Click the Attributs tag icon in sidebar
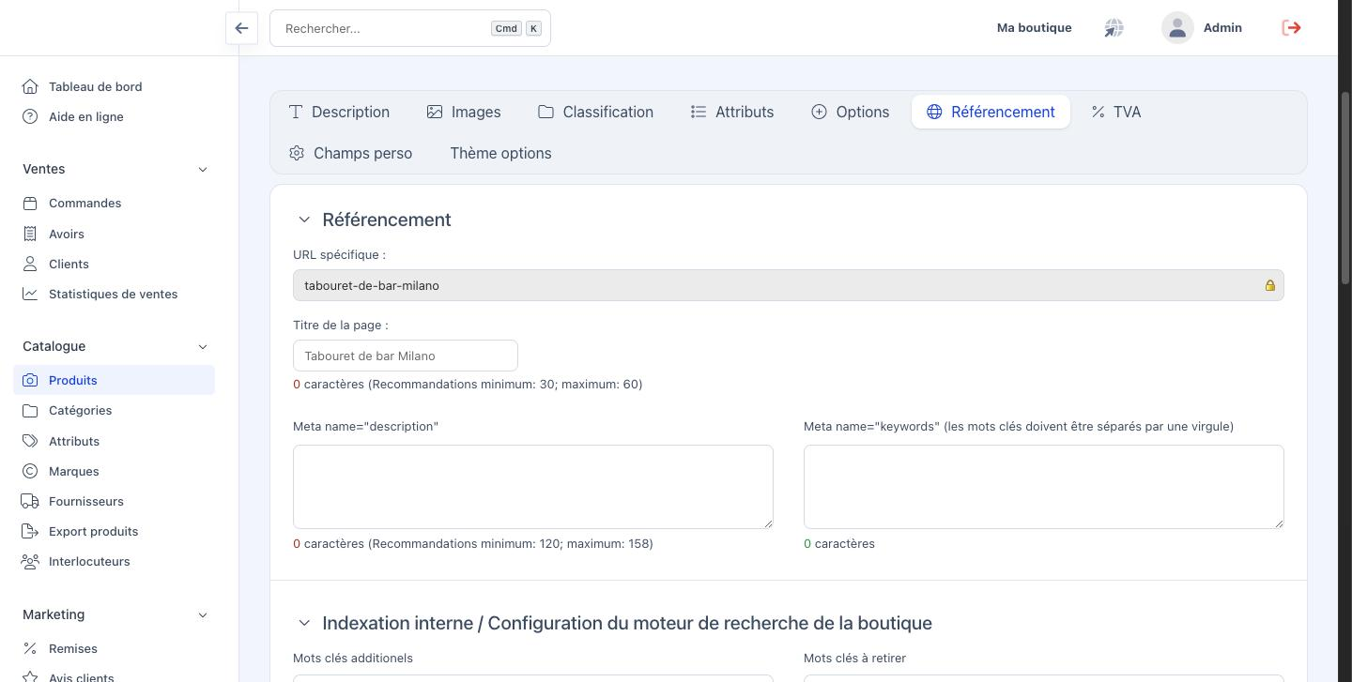The height and width of the screenshot is (682, 1352). tap(30, 441)
